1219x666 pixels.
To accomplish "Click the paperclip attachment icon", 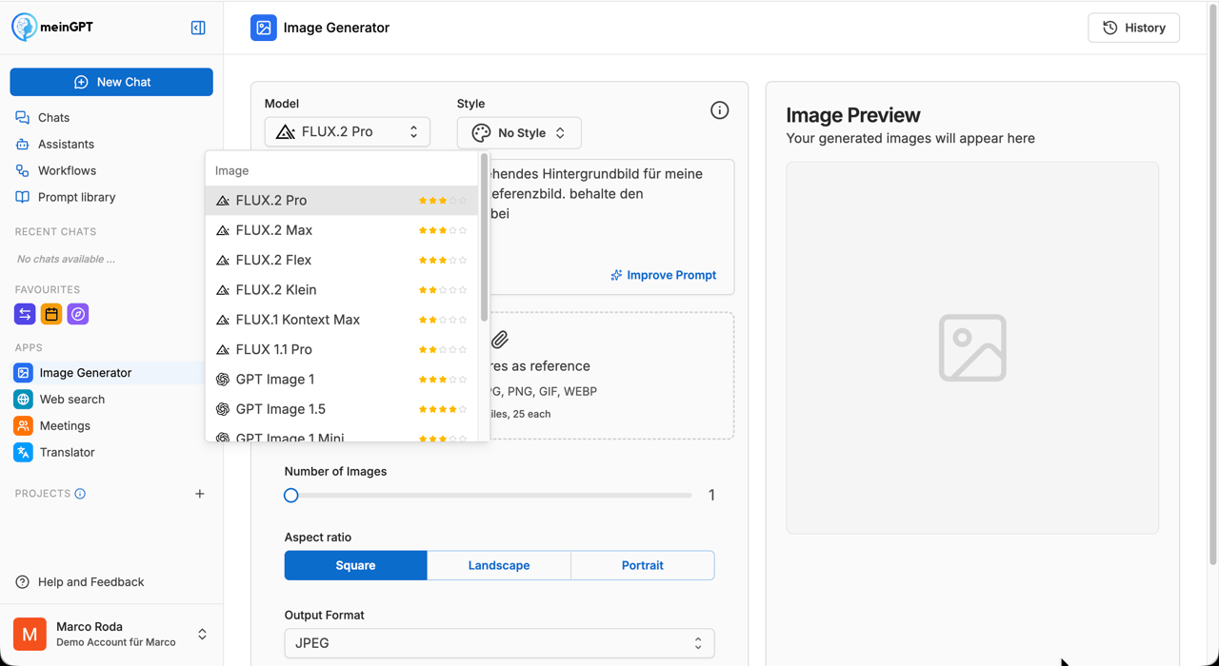I will (500, 340).
